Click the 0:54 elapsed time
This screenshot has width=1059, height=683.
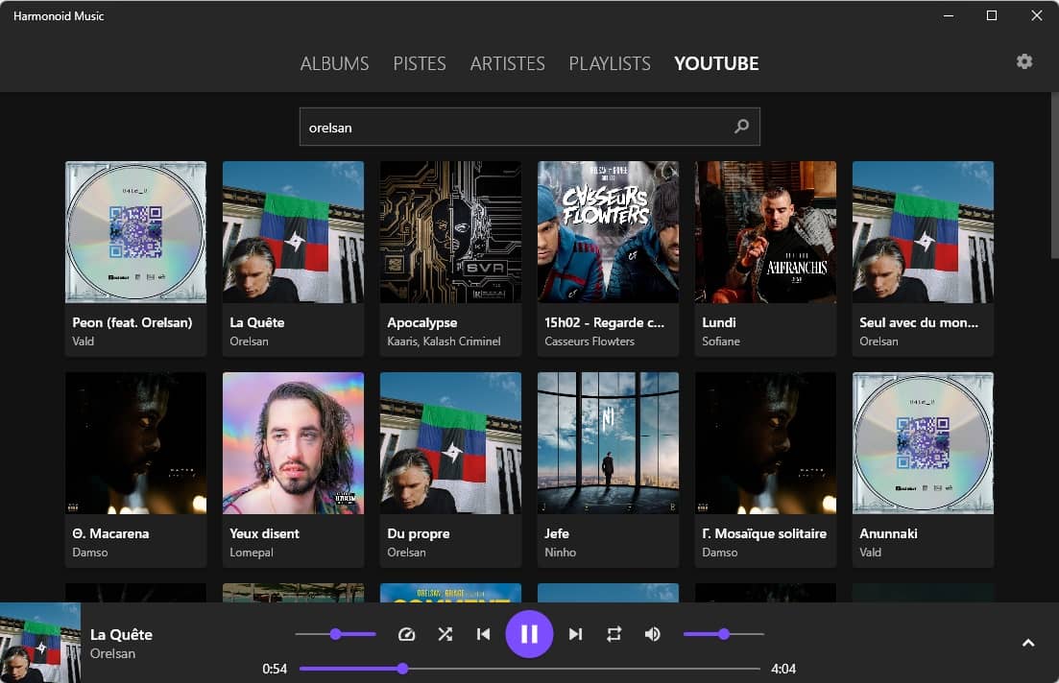point(275,669)
